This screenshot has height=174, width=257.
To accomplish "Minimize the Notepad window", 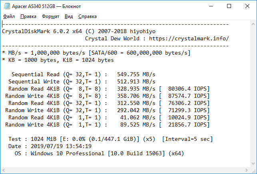I will coord(211,6).
